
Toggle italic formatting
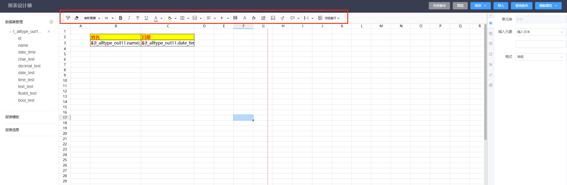coord(129,18)
